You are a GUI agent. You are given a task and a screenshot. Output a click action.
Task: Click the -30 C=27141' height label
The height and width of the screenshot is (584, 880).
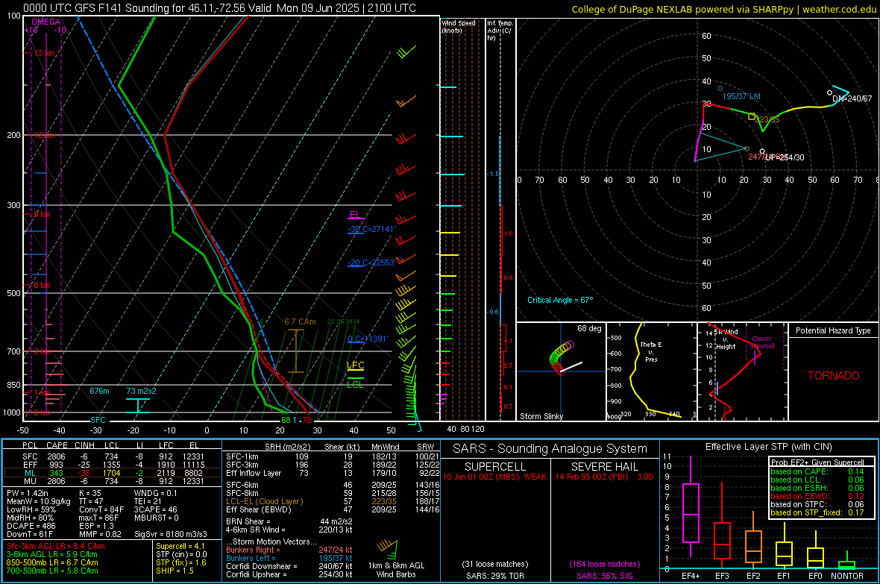[x=371, y=229]
